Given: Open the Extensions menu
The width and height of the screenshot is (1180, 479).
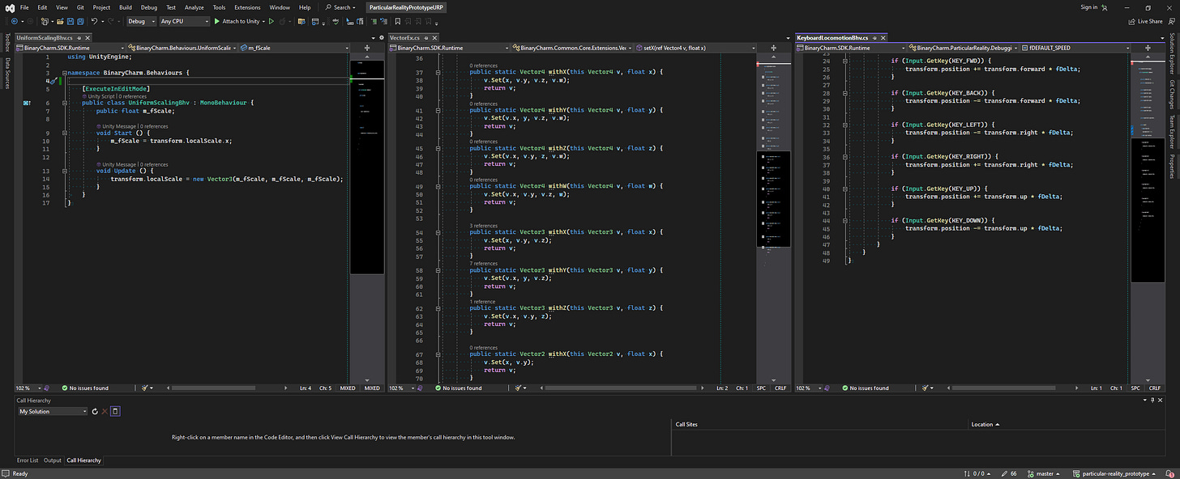Looking at the screenshot, I should point(247,7).
